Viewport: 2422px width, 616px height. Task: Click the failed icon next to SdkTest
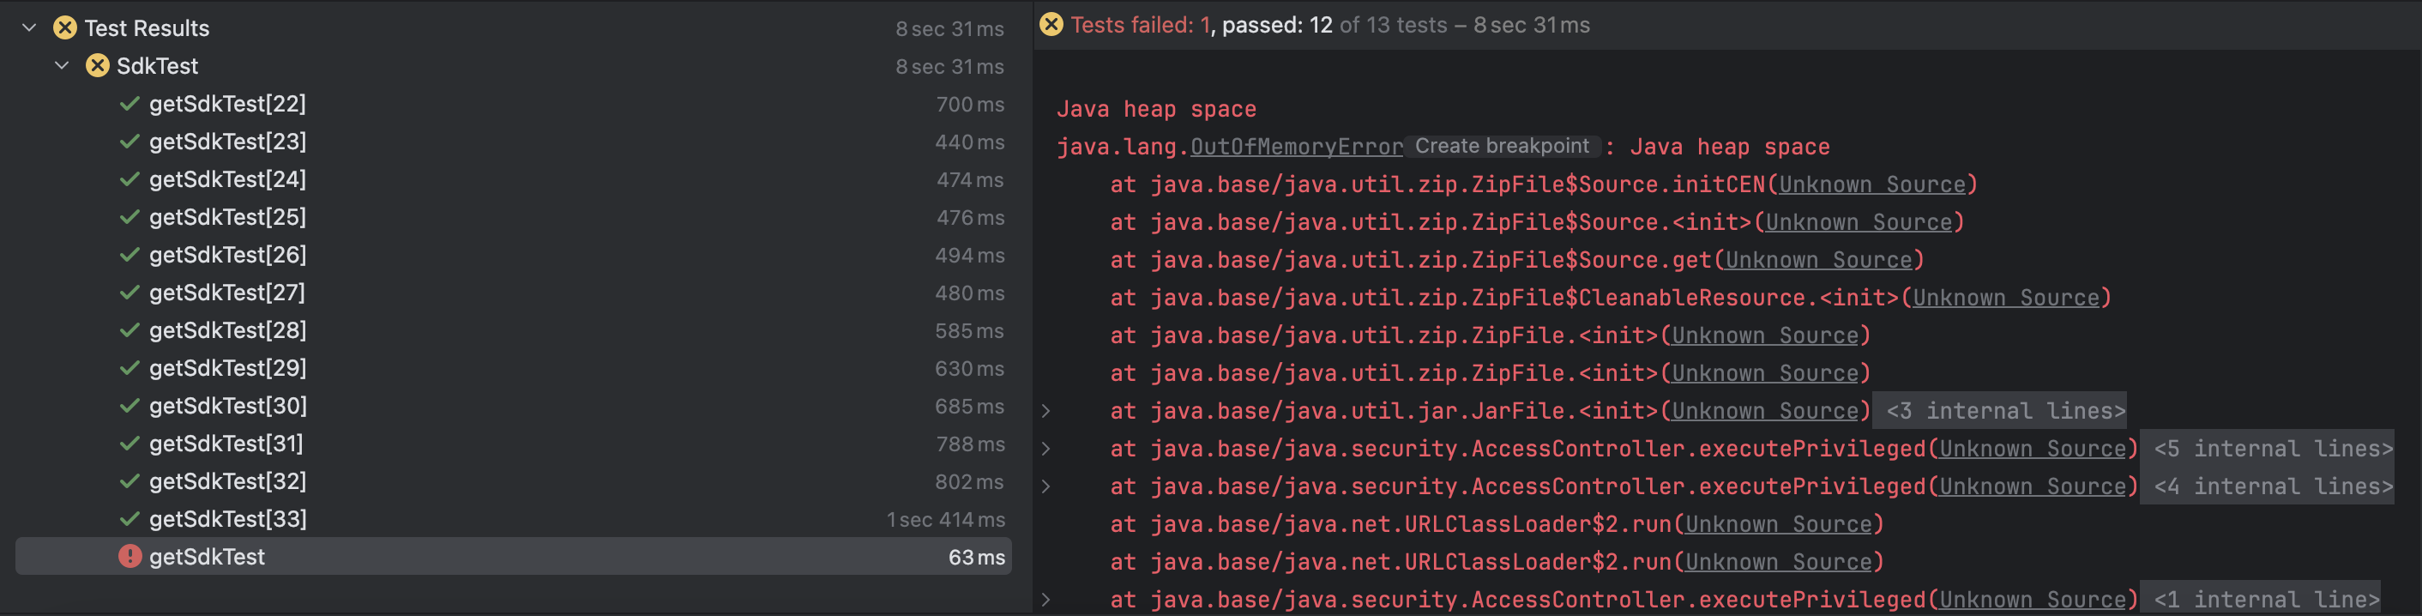click(98, 66)
